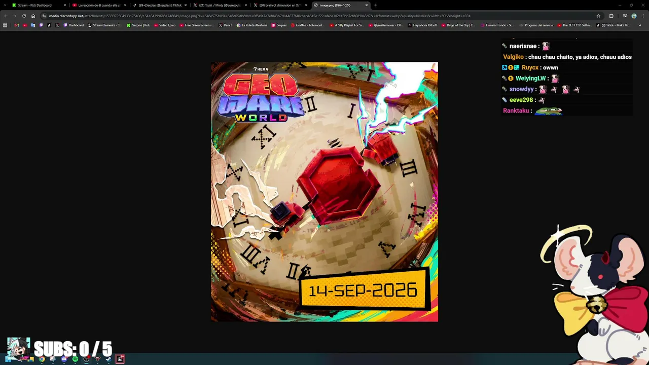Open the Twitch icon bookmark
This screenshot has height=365, width=649.
tap(41, 25)
